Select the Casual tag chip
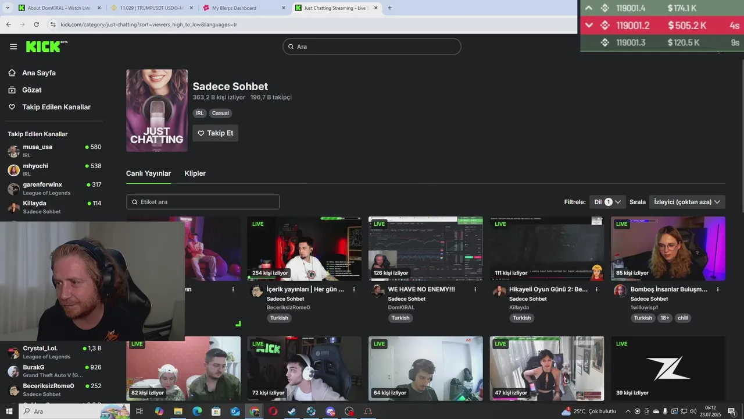The height and width of the screenshot is (419, 744). (x=220, y=113)
